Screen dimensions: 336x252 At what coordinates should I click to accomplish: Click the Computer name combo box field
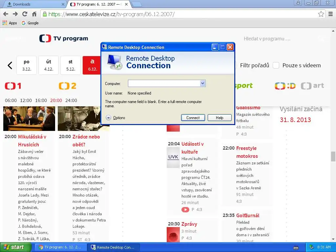click(164, 83)
